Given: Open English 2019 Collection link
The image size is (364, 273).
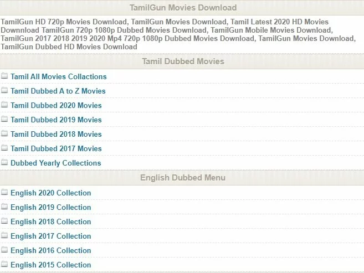Looking at the screenshot, I should click(x=51, y=207).
